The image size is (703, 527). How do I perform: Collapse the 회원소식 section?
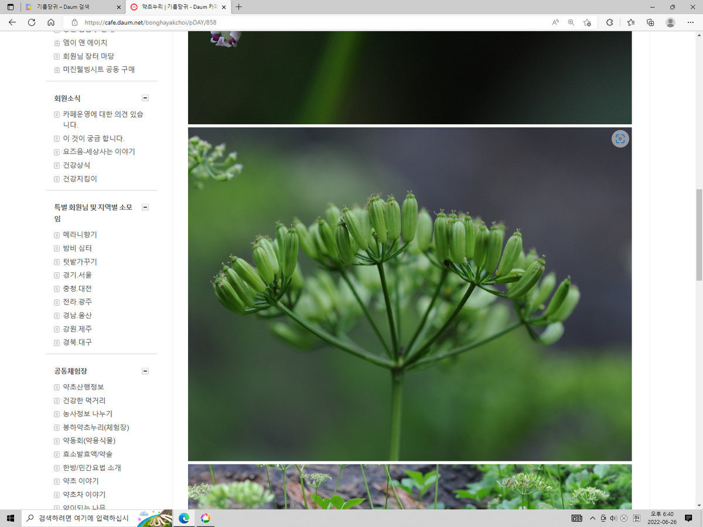[x=145, y=98]
